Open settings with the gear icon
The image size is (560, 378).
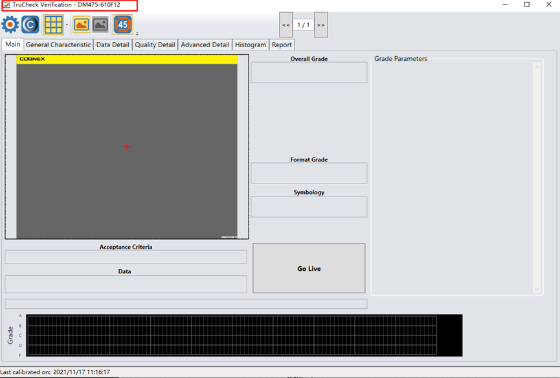pos(10,25)
